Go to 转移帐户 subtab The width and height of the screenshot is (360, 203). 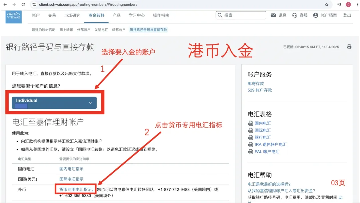119,30
